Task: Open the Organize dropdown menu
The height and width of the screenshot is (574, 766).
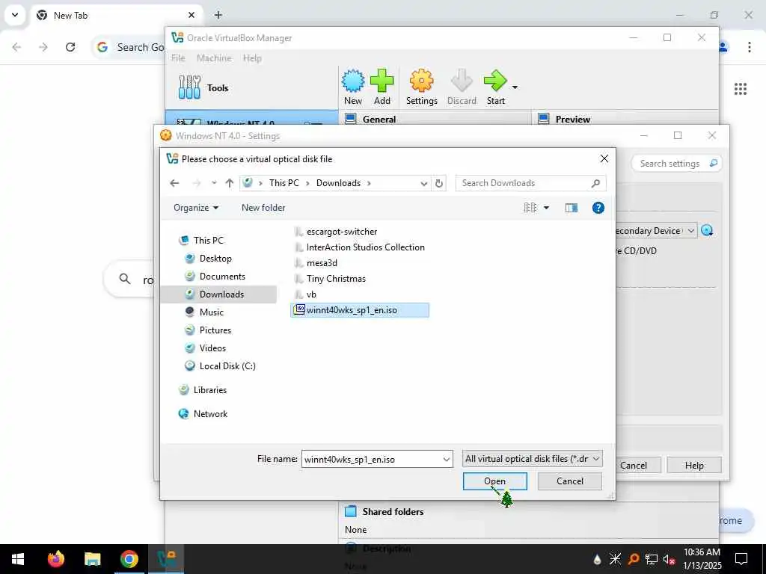Action: [x=196, y=208]
